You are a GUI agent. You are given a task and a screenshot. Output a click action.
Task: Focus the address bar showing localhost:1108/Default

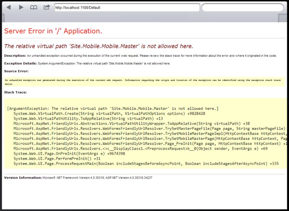tap(127, 8)
